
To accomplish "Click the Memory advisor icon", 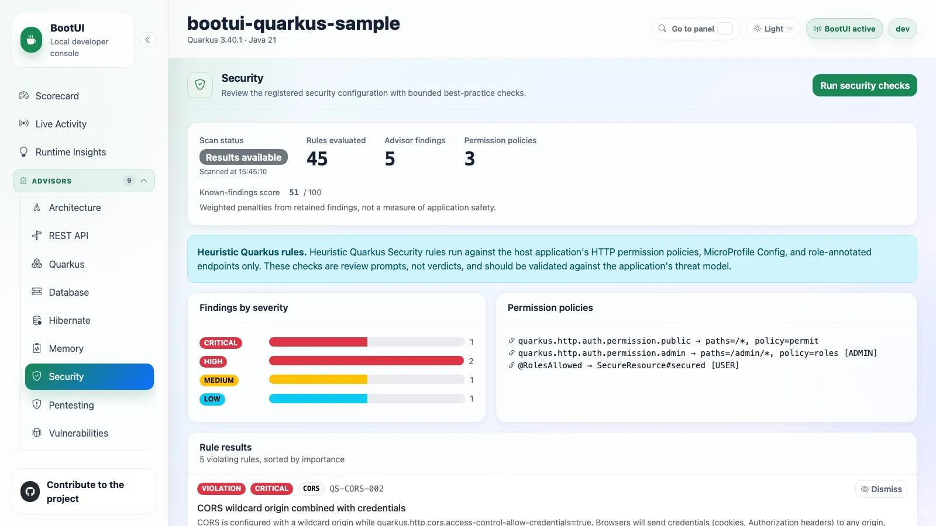I will click(x=37, y=348).
